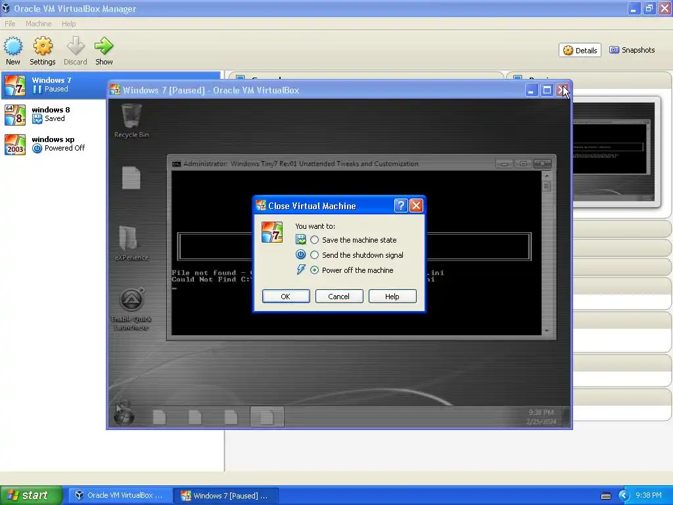The height and width of the screenshot is (505, 673).
Task: Choose Save the machine state option
Action: point(315,239)
